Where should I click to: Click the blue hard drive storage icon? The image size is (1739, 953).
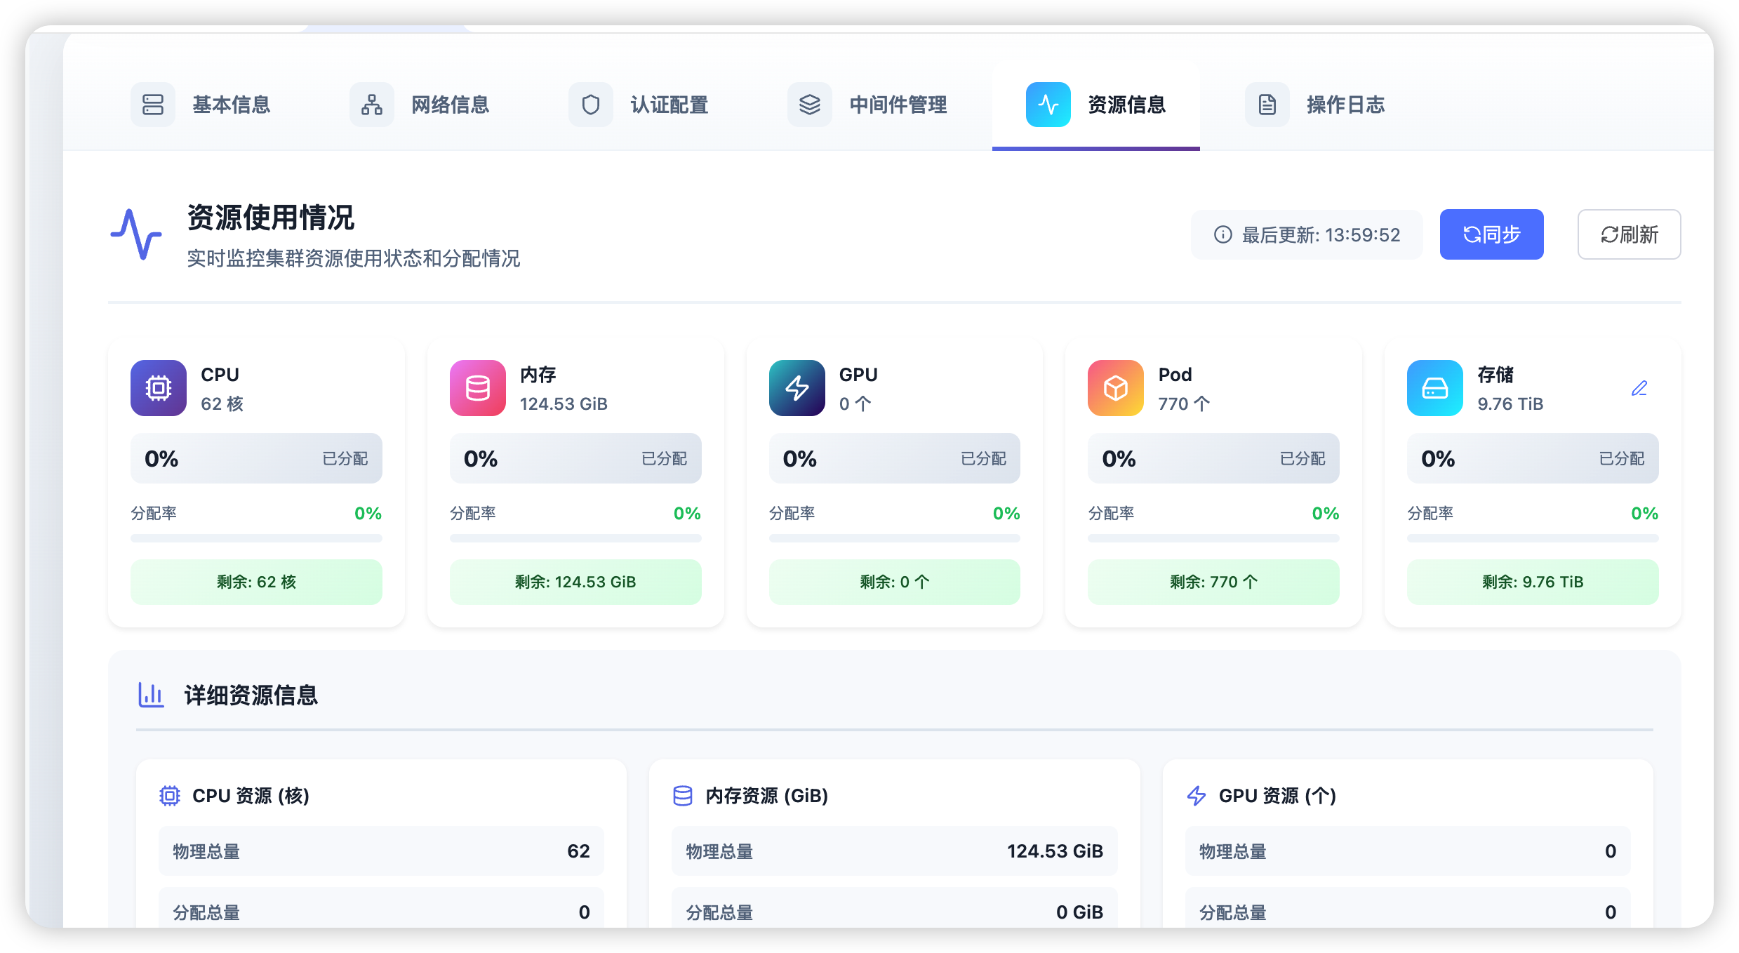pos(1434,388)
